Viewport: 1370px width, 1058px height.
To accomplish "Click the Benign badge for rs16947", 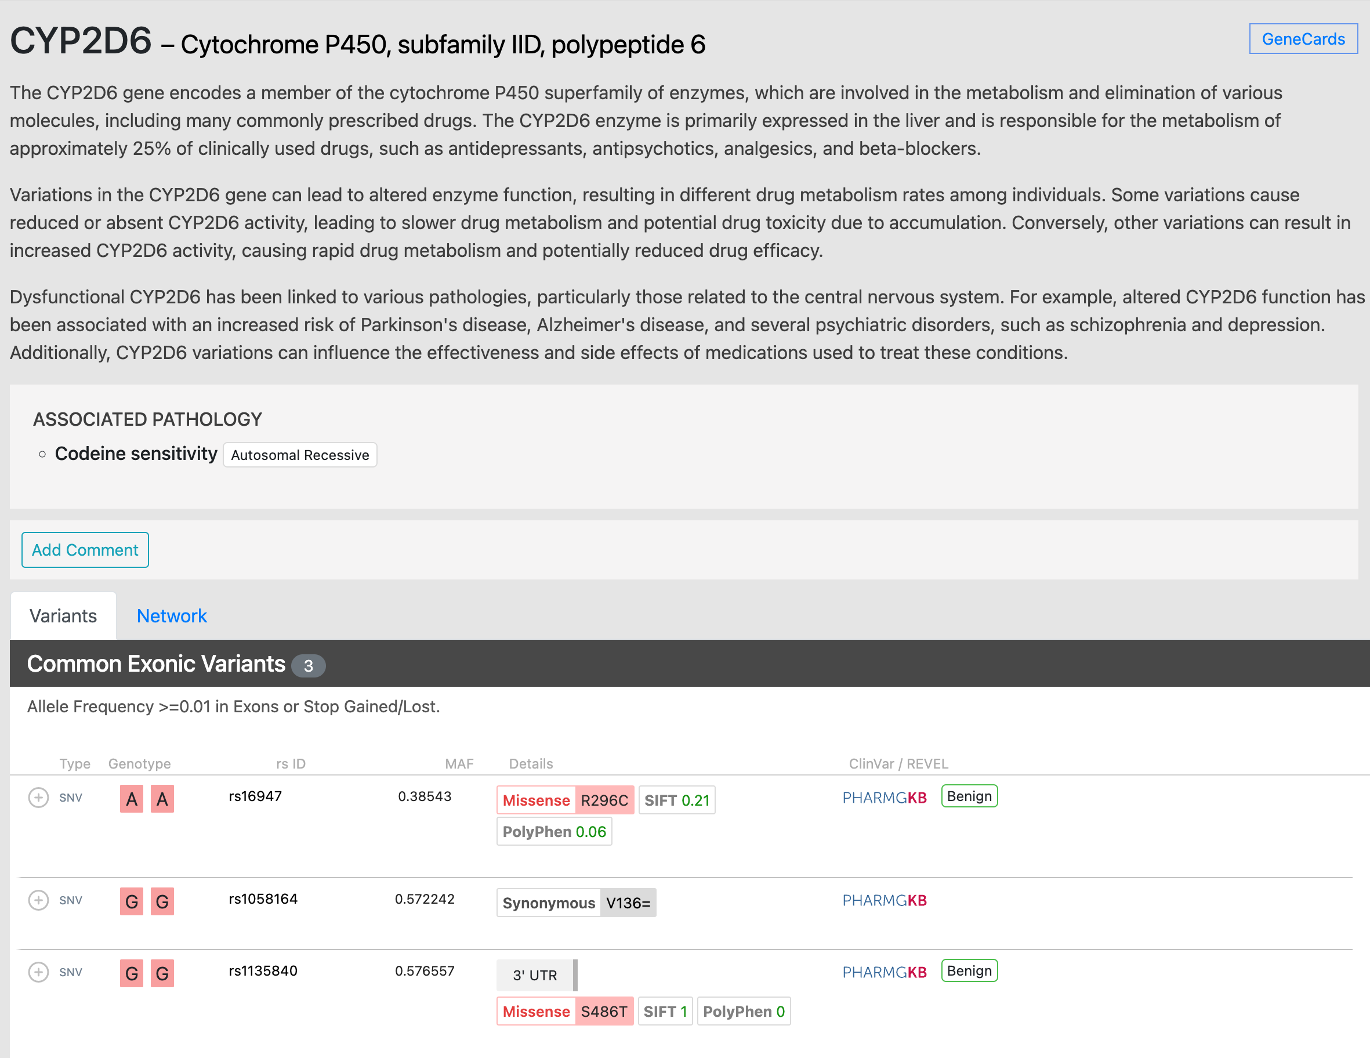I will pyautogui.click(x=969, y=796).
